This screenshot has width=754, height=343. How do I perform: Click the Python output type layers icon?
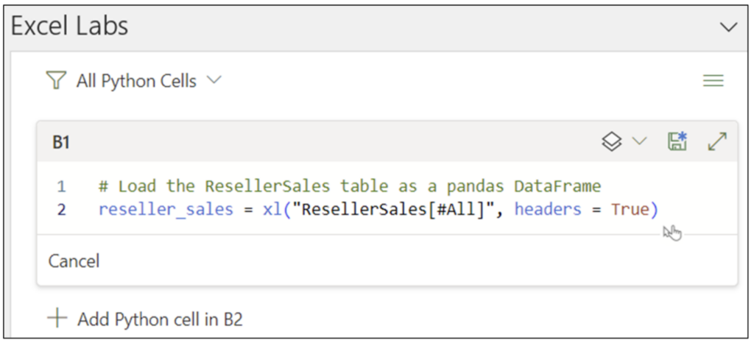612,142
